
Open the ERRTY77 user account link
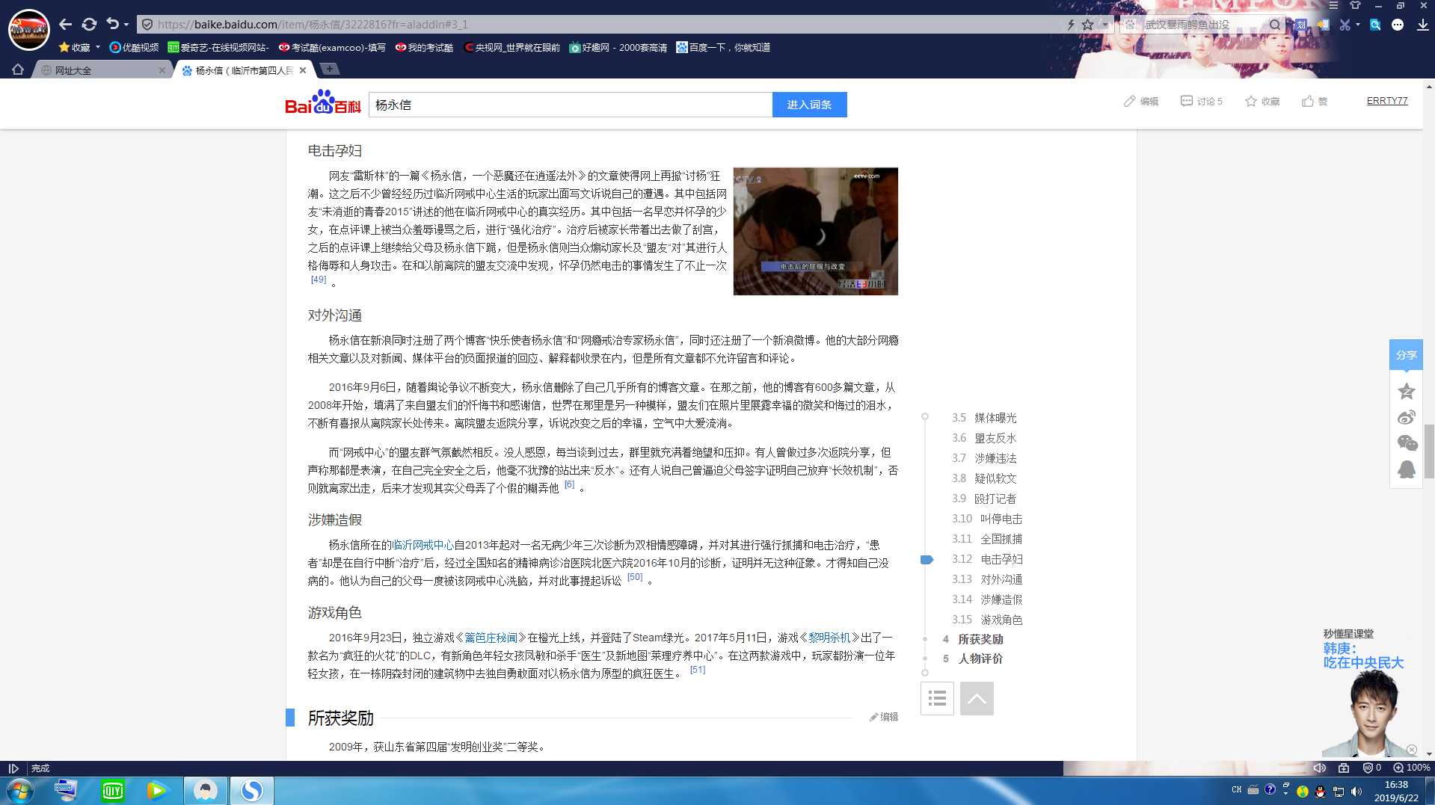click(1387, 101)
